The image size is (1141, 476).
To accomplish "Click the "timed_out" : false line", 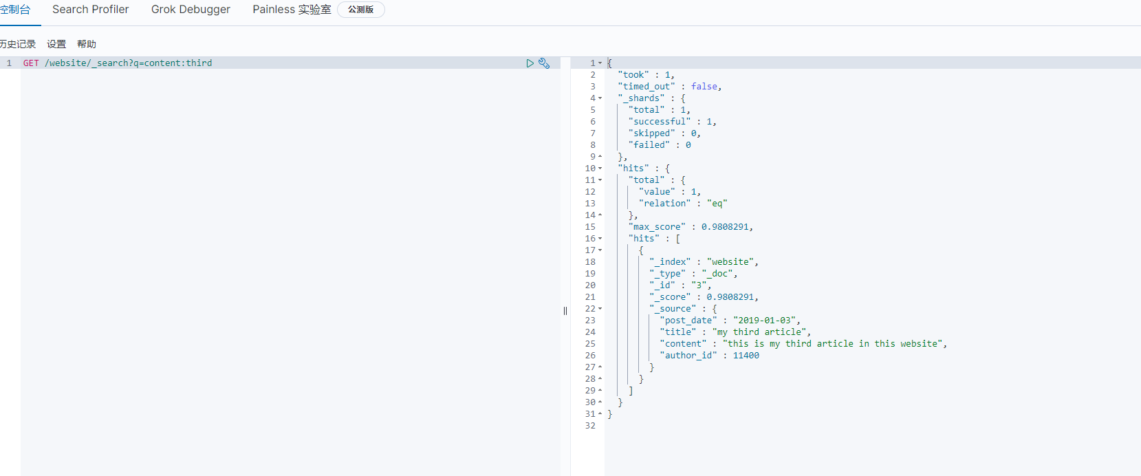I will point(669,87).
